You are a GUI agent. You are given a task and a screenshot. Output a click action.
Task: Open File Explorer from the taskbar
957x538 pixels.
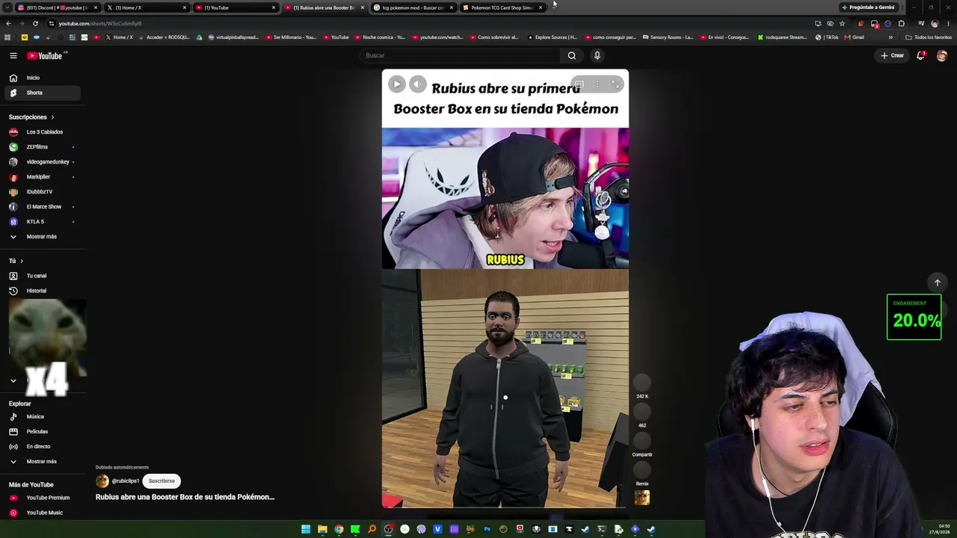322,530
